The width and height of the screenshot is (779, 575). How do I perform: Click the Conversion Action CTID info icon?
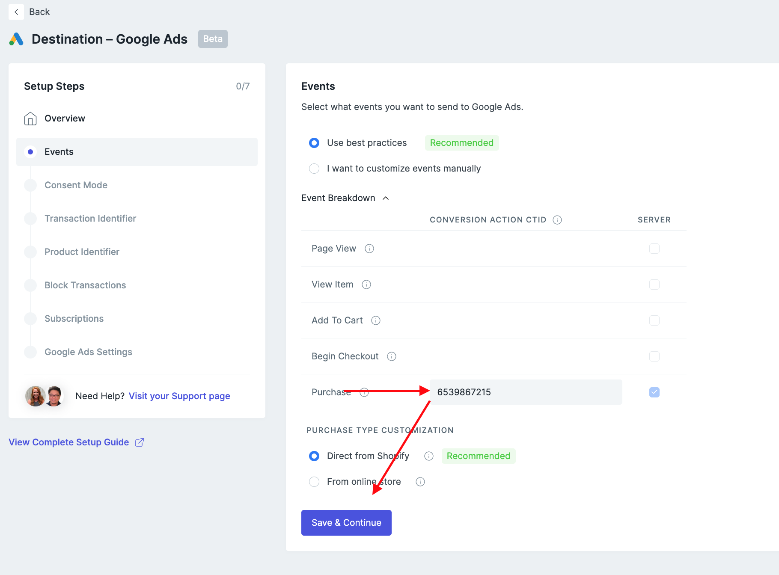click(x=557, y=220)
